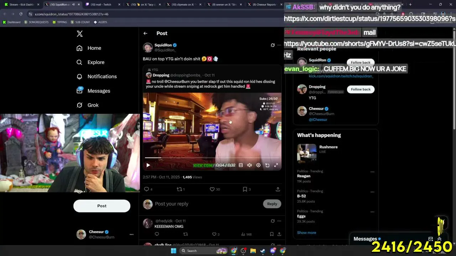Mute the video volume
The width and height of the screenshot is (456, 256).
coord(249,165)
